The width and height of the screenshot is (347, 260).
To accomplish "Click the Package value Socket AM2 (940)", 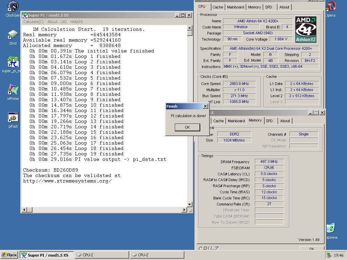I will point(258,33).
